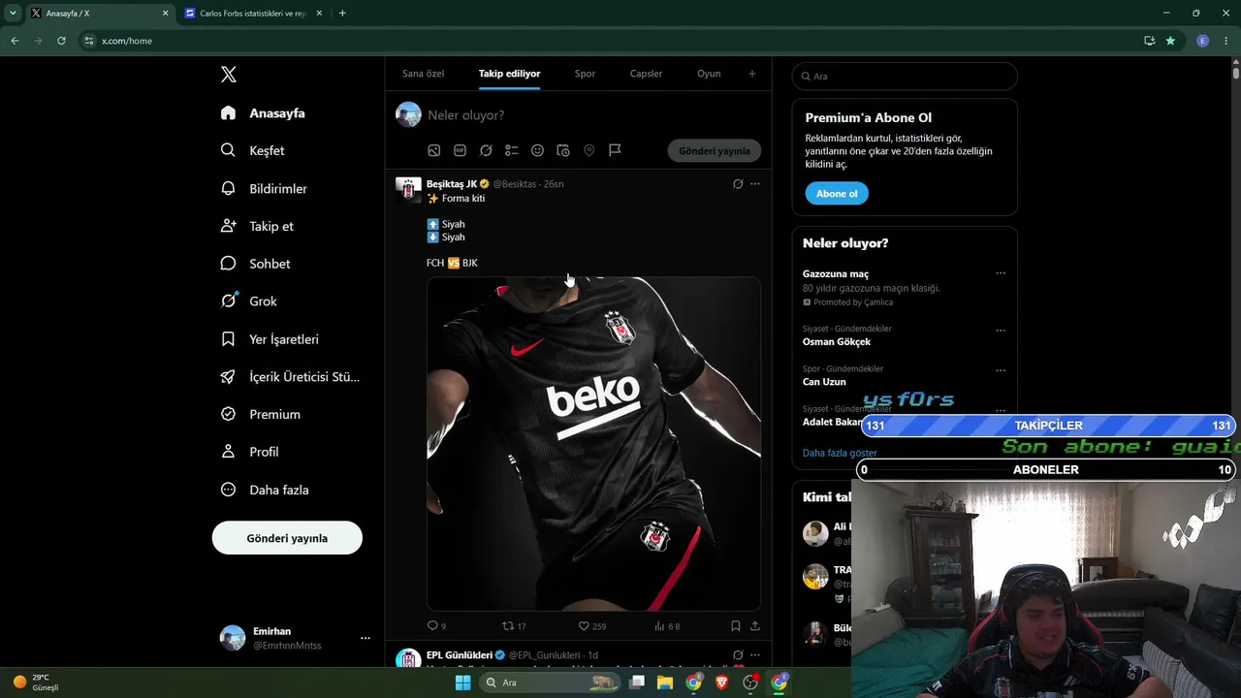This screenshot has height=698, width=1241.
Task: Open the Windows Start menu
Action: [463, 682]
